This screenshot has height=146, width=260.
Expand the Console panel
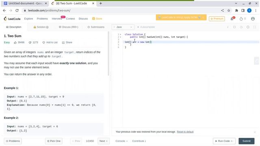click(121, 141)
